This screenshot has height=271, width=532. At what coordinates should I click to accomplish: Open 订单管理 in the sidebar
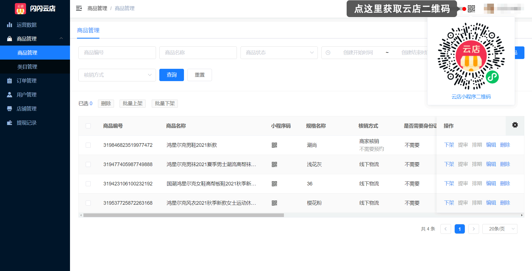click(x=35, y=81)
